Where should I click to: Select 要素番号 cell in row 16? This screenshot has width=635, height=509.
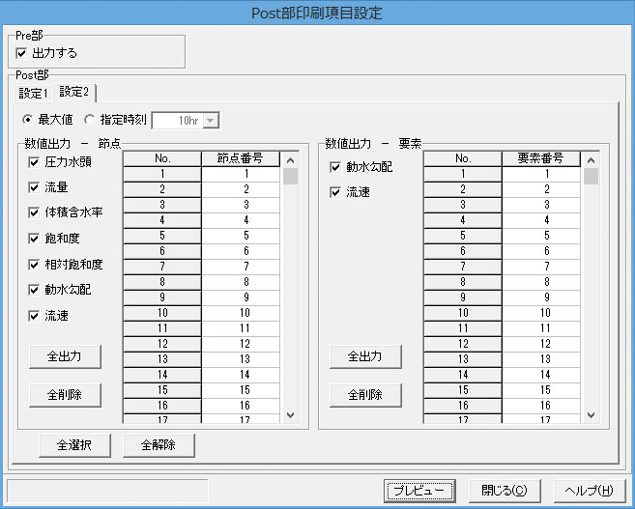[541, 406]
